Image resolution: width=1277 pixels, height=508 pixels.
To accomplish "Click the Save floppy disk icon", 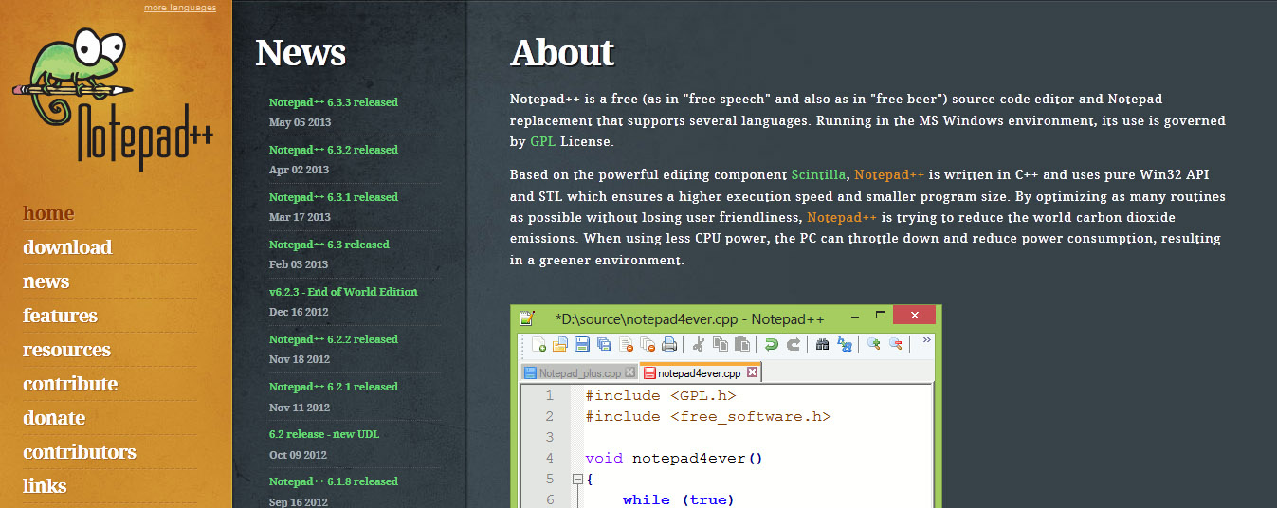I will [x=582, y=344].
